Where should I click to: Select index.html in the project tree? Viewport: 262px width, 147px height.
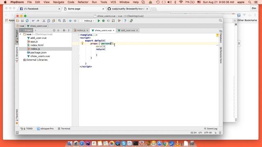tap(37, 45)
